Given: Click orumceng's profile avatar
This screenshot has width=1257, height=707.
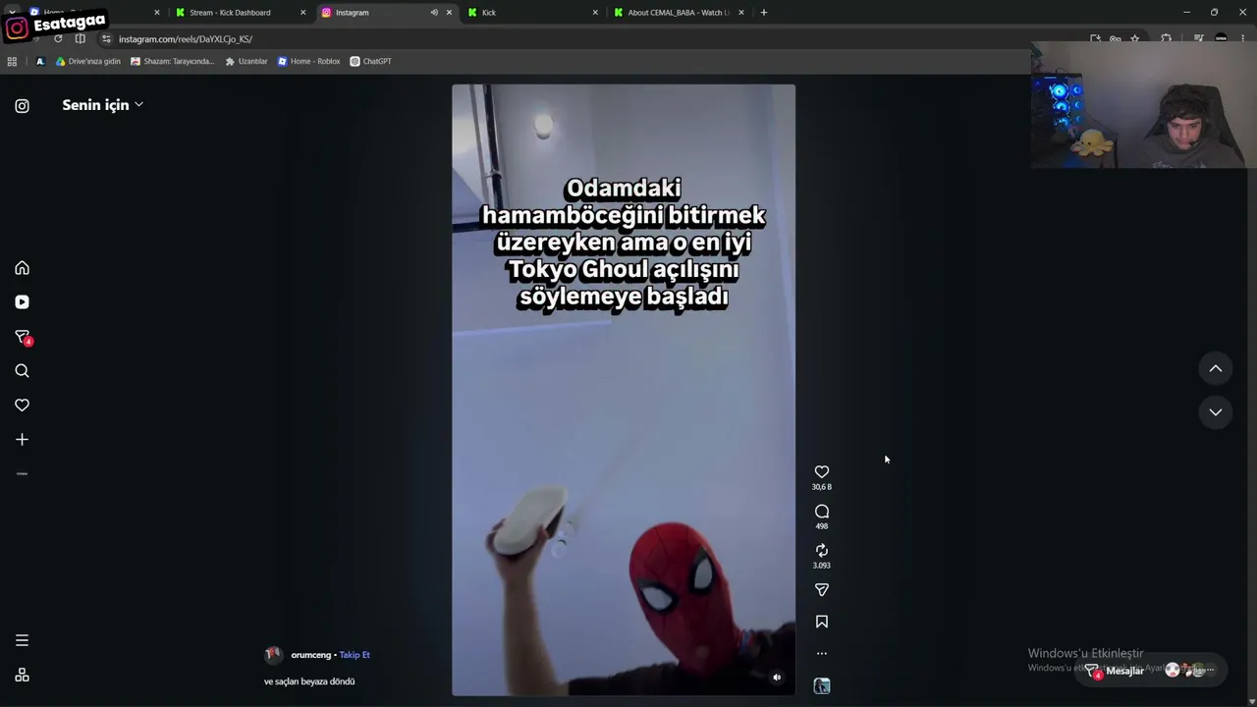Looking at the screenshot, I should coord(274,655).
